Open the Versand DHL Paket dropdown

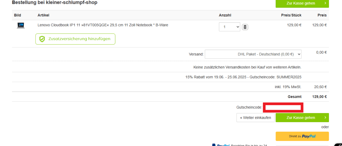pos(253,54)
